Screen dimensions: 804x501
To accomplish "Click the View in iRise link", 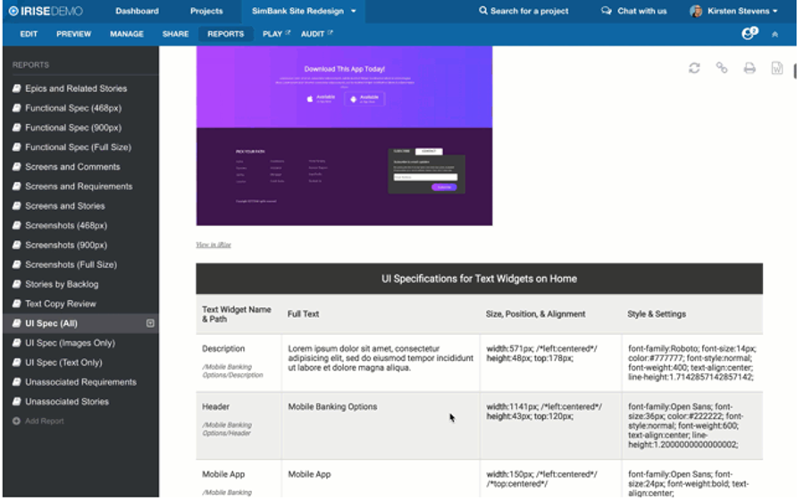I will click(x=214, y=244).
